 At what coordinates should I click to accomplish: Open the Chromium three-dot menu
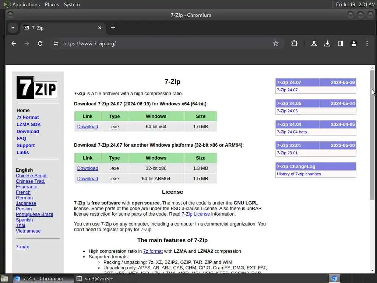pyautogui.click(x=367, y=43)
